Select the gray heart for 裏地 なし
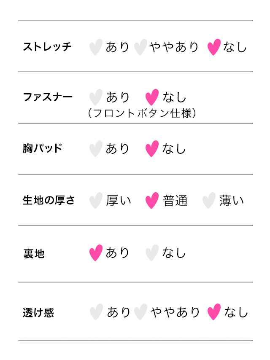The width and height of the screenshot is (270, 360). pos(152,253)
